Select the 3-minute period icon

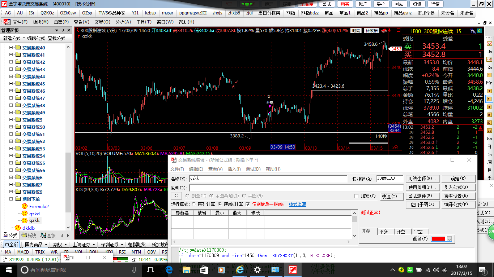[489, 91]
